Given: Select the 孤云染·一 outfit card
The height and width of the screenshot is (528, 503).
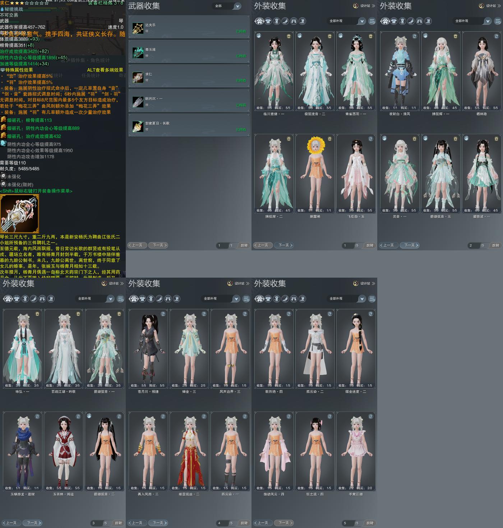Looking at the screenshot, I should tap(230, 451).
